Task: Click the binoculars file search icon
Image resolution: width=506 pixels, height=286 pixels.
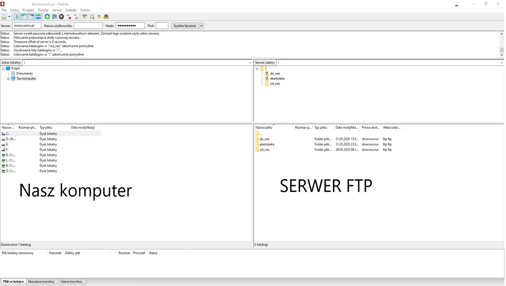Action: point(106,17)
